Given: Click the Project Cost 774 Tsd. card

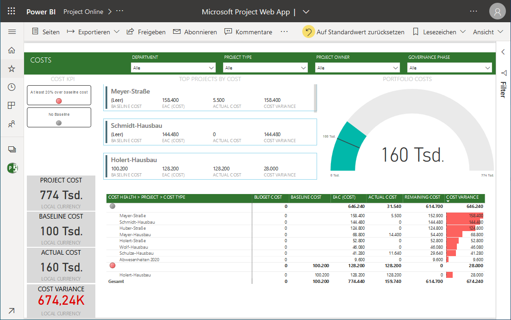Looking at the screenshot, I should [61, 193].
